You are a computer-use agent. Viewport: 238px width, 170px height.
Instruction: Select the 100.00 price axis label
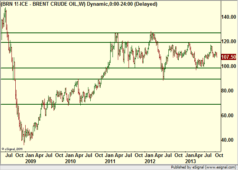[x=228, y=66]
